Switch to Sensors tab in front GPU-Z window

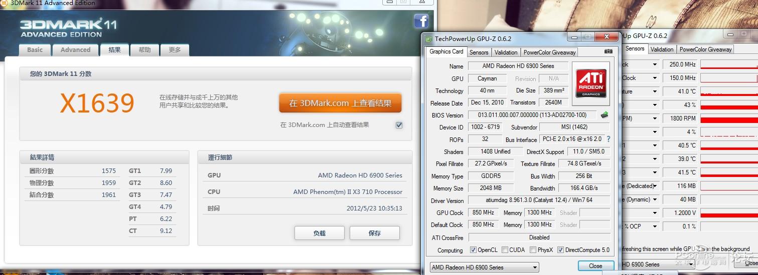point(479,52)
